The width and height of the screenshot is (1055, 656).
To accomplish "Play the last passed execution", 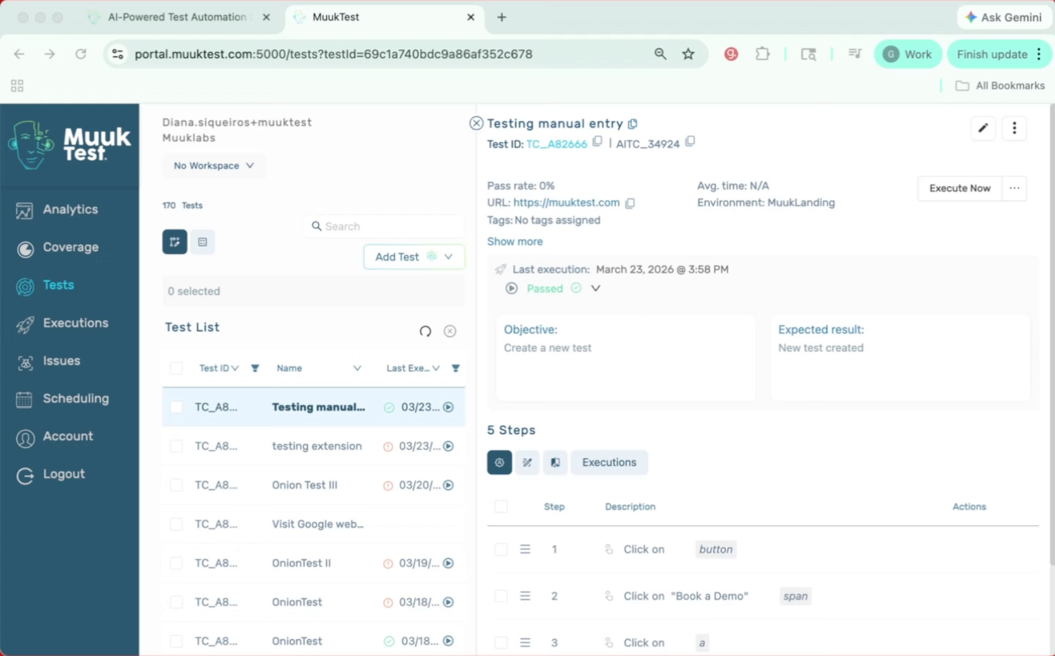I will pyautogui.click(x=512, y=289).
